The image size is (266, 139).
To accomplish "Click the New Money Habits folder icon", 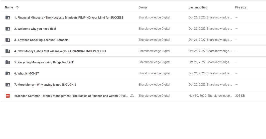I will click(x=8, y=51).
